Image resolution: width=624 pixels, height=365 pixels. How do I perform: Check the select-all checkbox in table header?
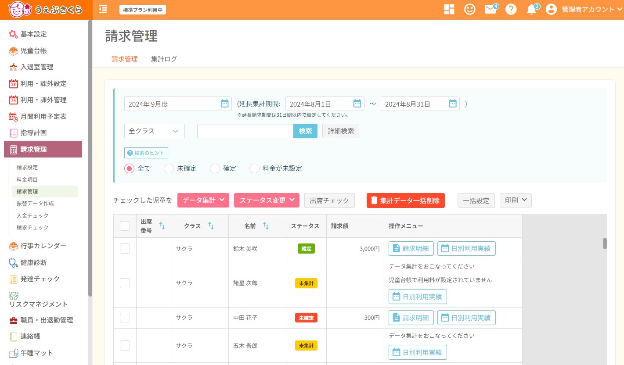(125, 226)
